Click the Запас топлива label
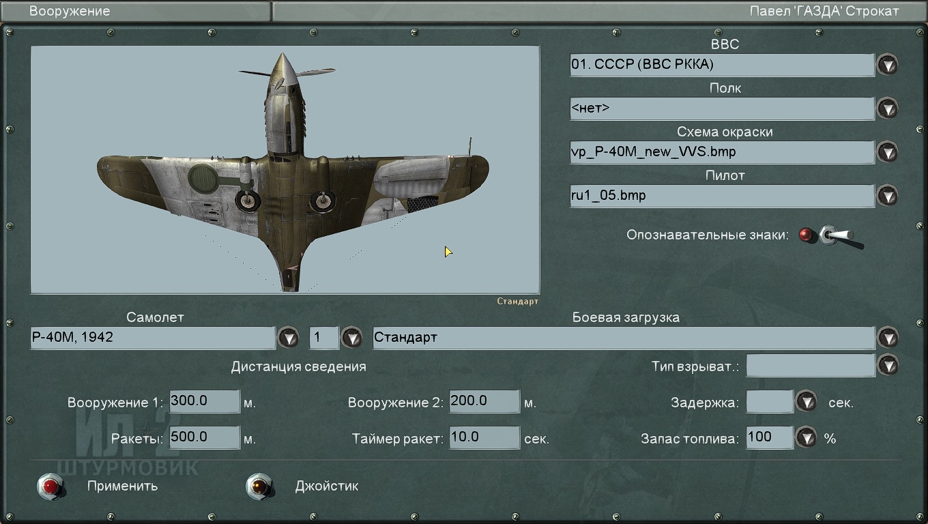The width and height of the screenshot is (928, 524). 690,439
